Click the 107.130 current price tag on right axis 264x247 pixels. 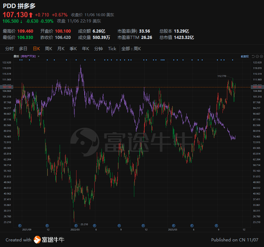click(257, 87)
